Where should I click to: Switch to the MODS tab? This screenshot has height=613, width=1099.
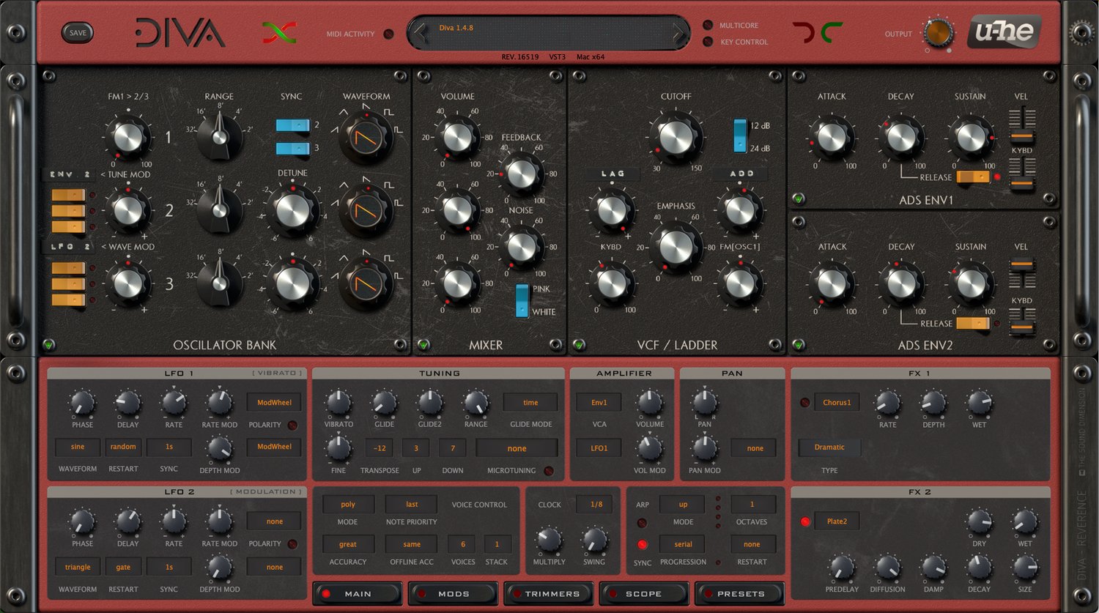453,594
